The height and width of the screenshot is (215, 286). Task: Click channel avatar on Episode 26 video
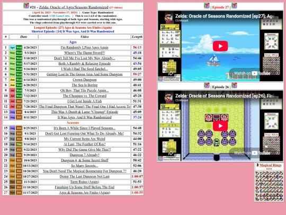(x=169, y=98)
